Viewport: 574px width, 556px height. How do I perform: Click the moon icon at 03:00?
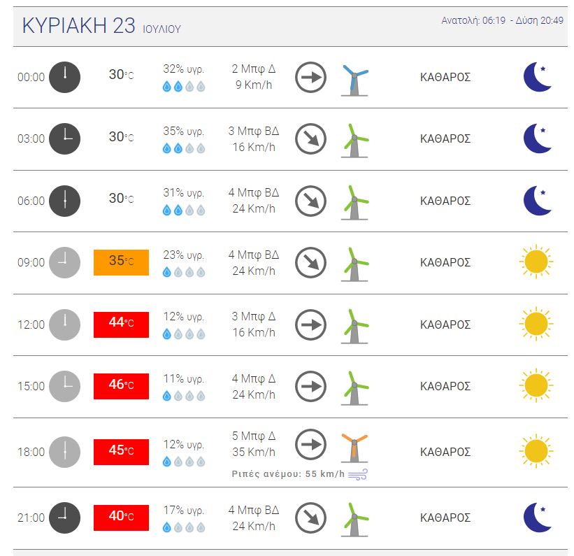pos(538,138)
